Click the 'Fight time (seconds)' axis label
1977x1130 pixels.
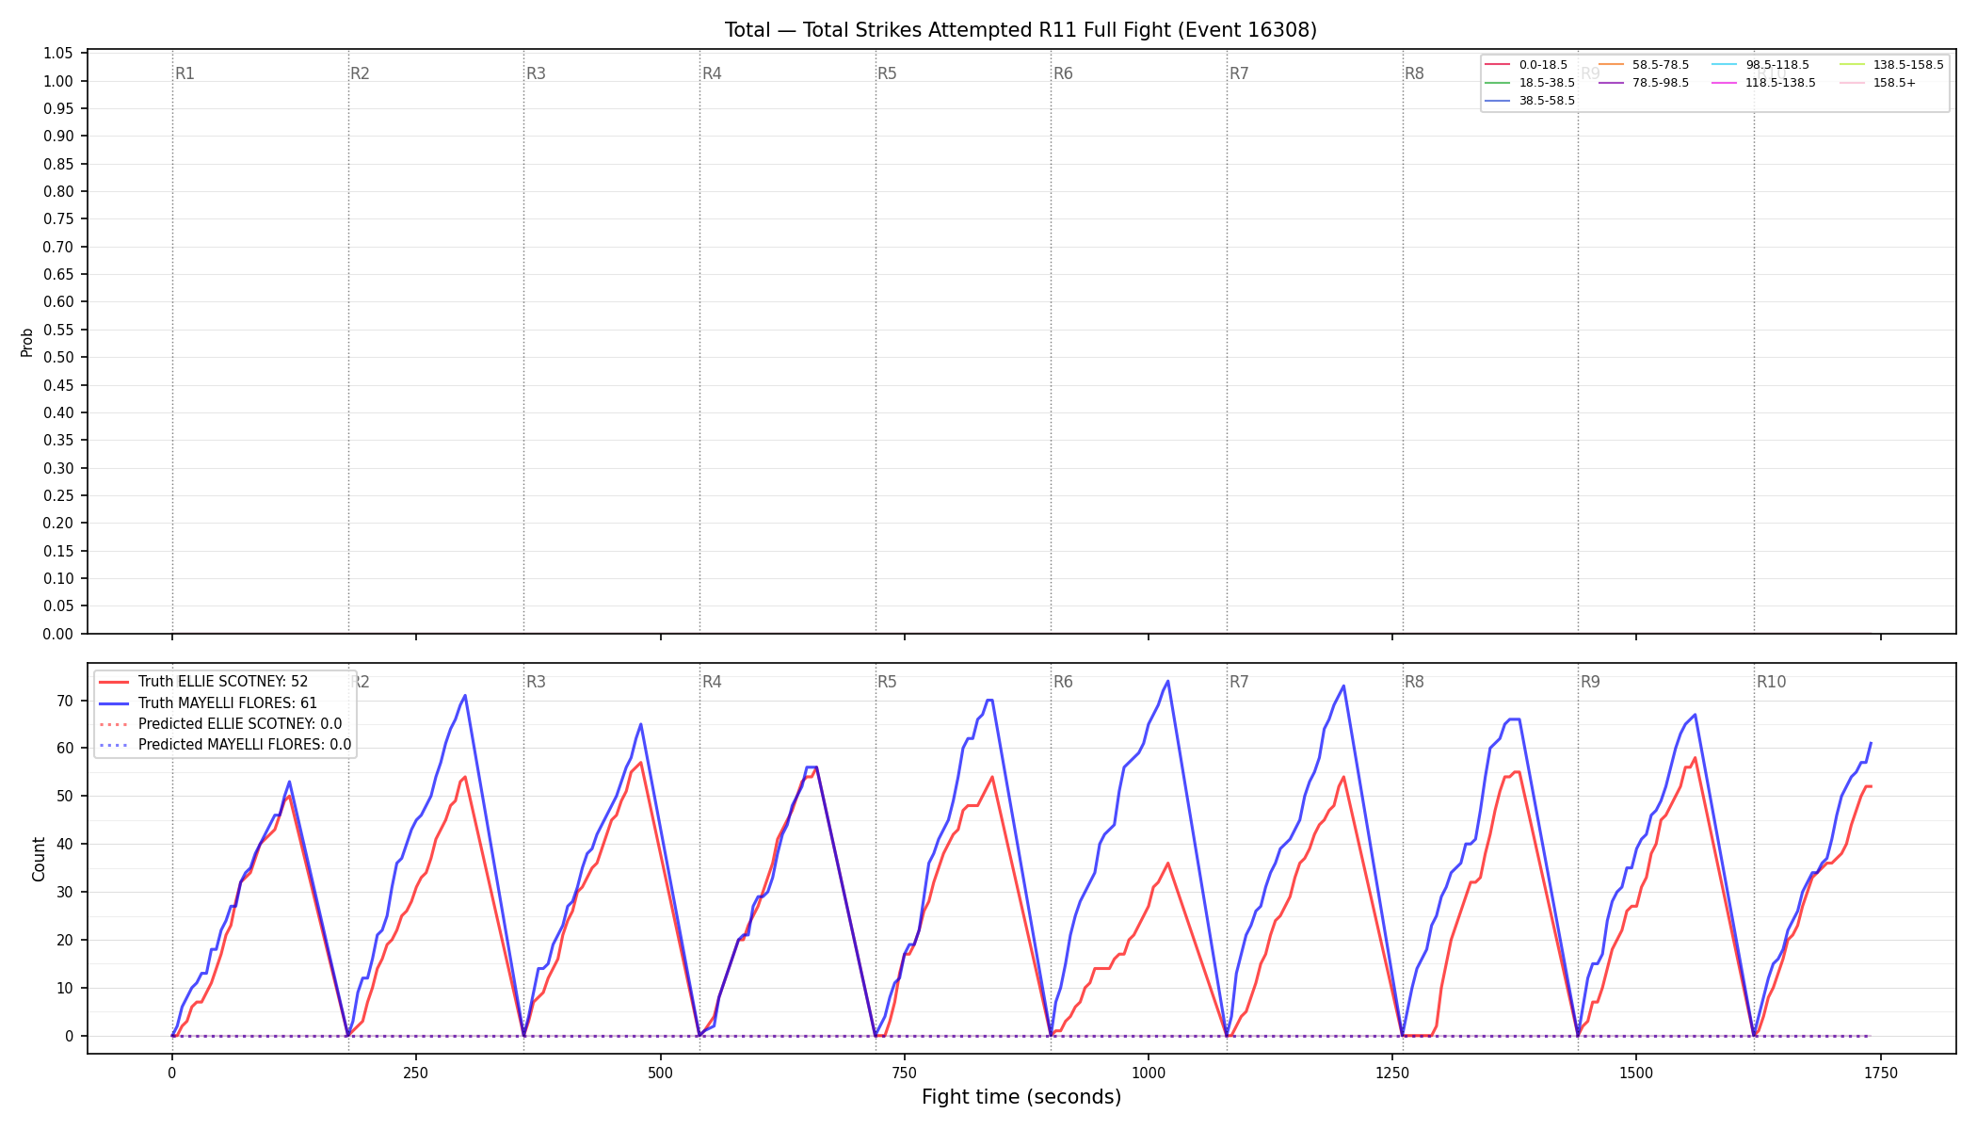click(1021, 1097)
